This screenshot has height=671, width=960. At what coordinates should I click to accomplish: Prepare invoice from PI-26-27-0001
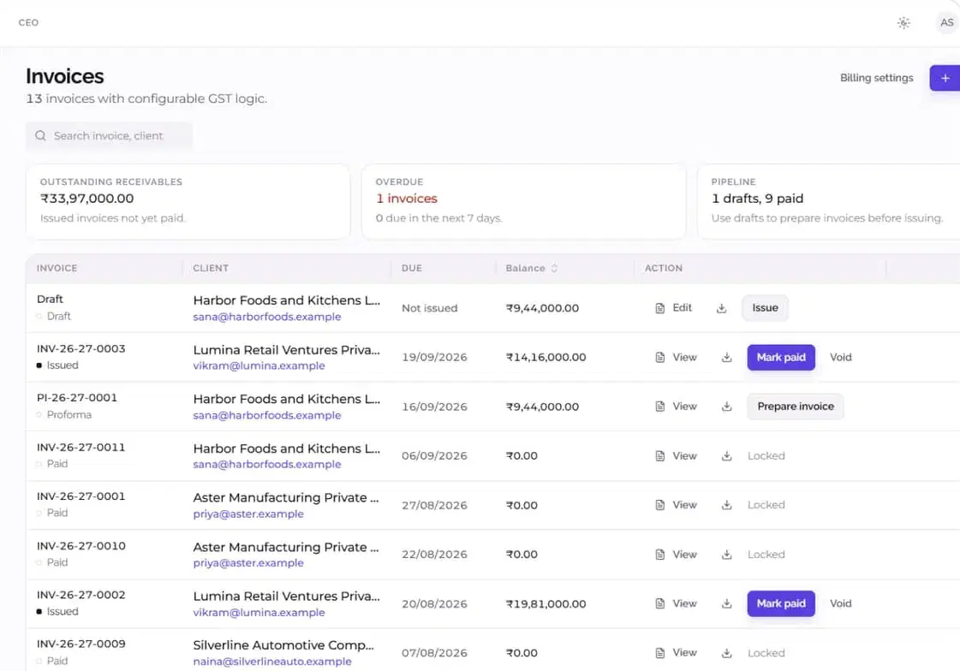795,407
